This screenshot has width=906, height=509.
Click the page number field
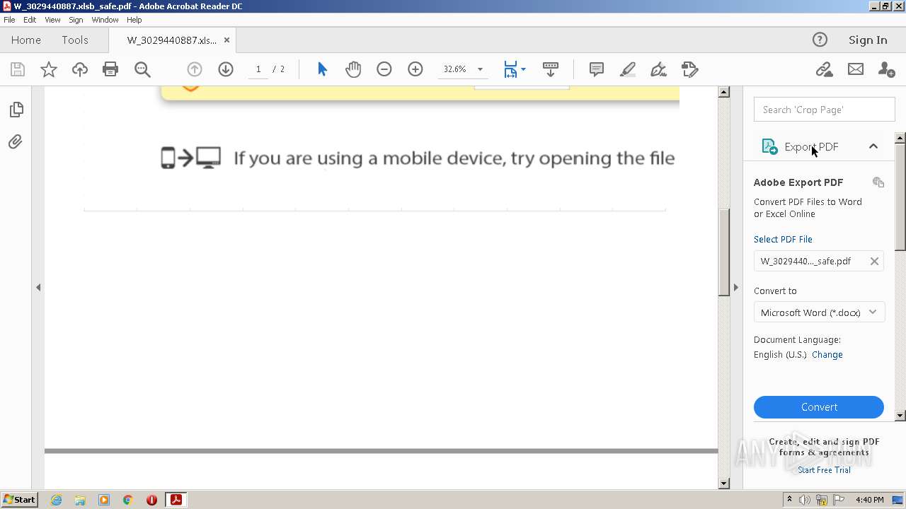(258, 69)
